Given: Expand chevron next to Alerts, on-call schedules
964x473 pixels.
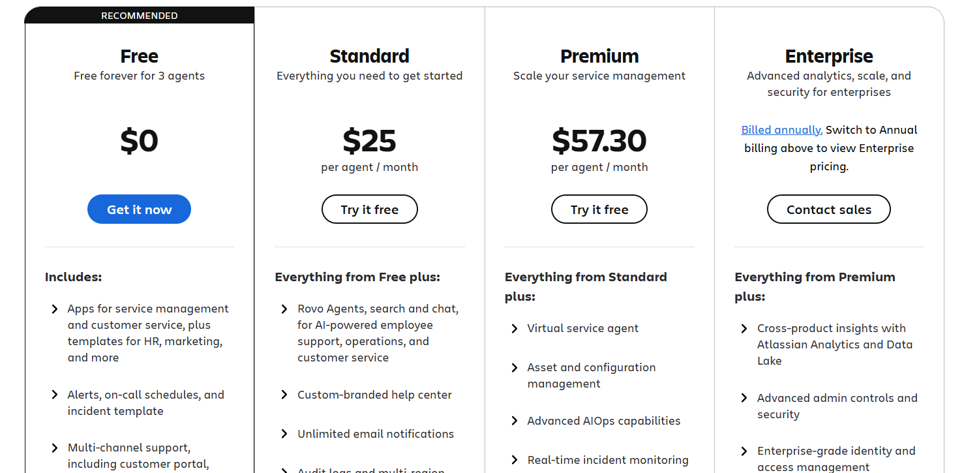Looking at the screenshot, I should 55,395.
